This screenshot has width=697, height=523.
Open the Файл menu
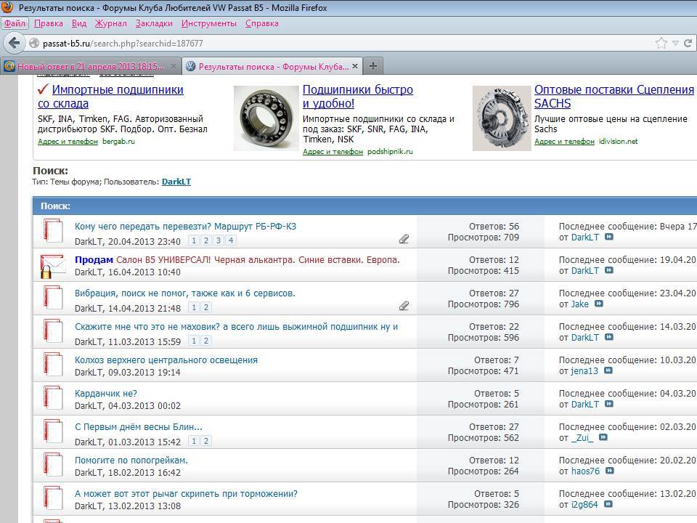(x=15, y=23)
